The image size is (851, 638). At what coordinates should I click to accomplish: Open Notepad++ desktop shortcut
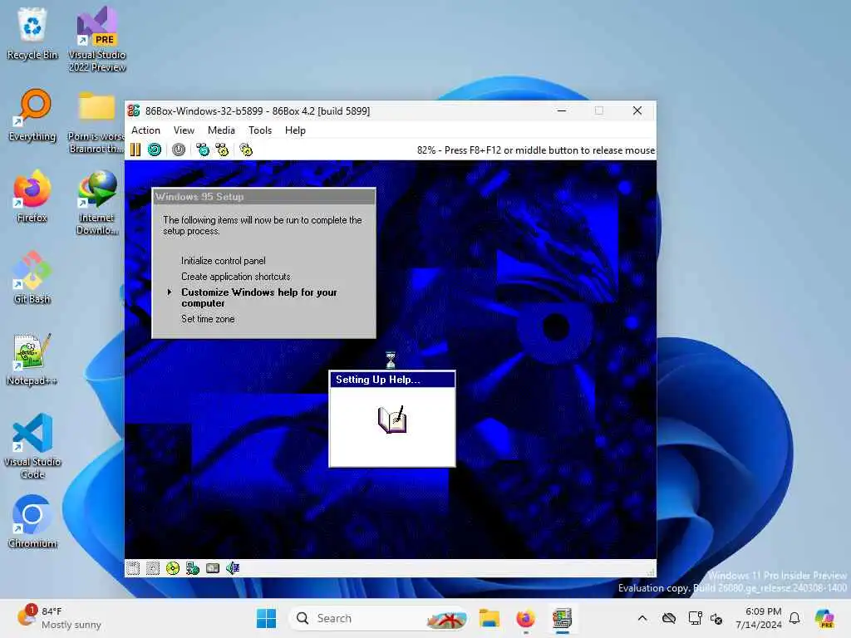[32, 359]
